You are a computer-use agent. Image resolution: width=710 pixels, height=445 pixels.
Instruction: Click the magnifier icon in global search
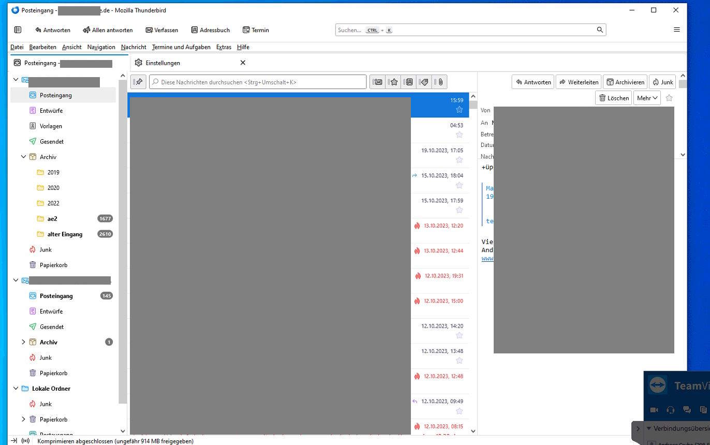point(600,30)
